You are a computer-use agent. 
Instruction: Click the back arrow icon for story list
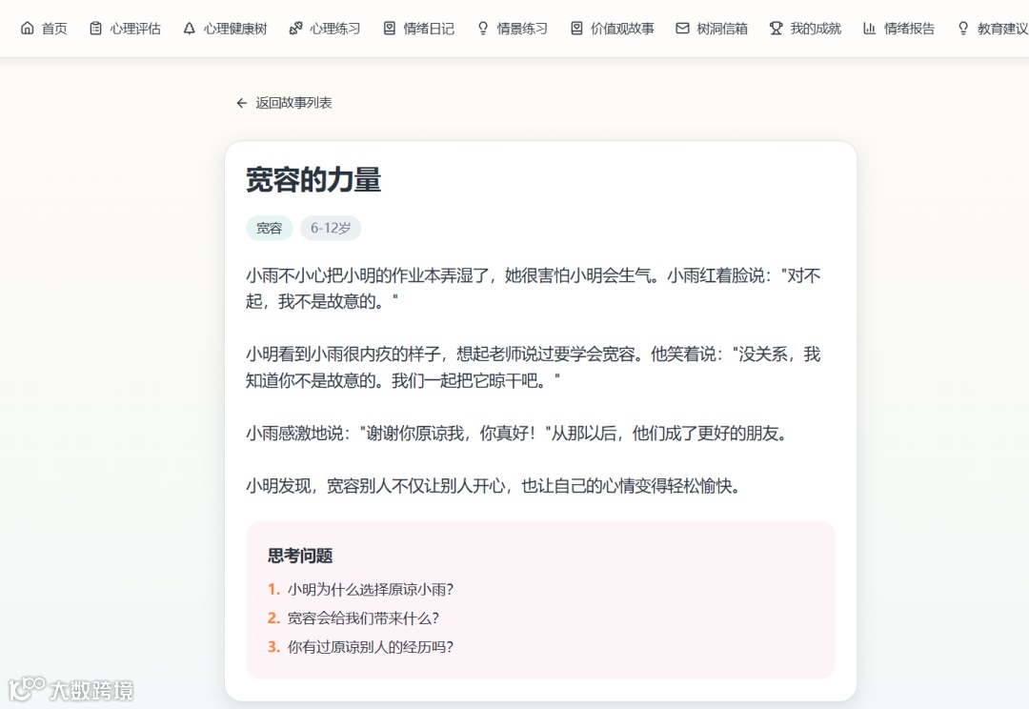[241, 103]
